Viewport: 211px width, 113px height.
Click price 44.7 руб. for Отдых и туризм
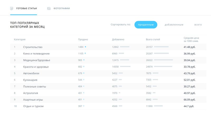coord(189,106)
